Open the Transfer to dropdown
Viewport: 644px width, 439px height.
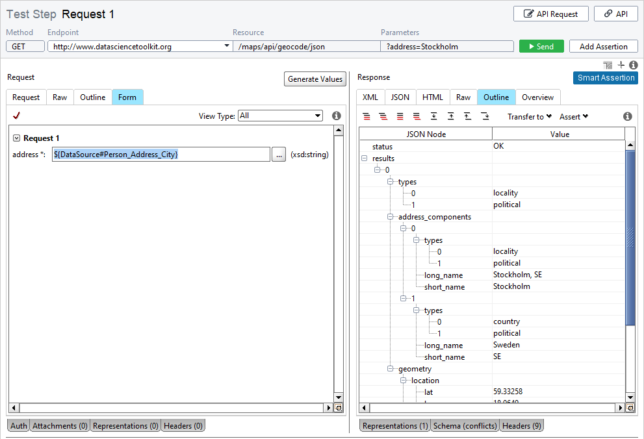coord(530,116)
